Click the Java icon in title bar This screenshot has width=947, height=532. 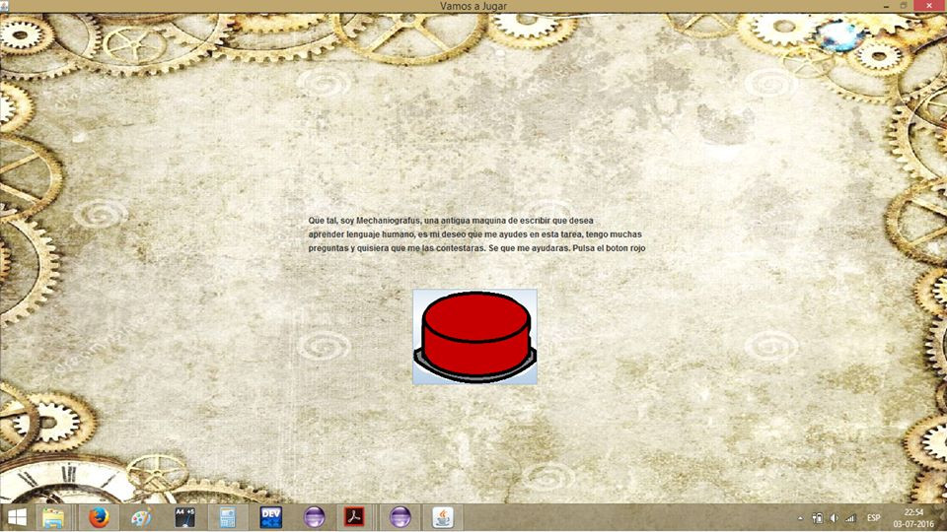pos(5,6)
